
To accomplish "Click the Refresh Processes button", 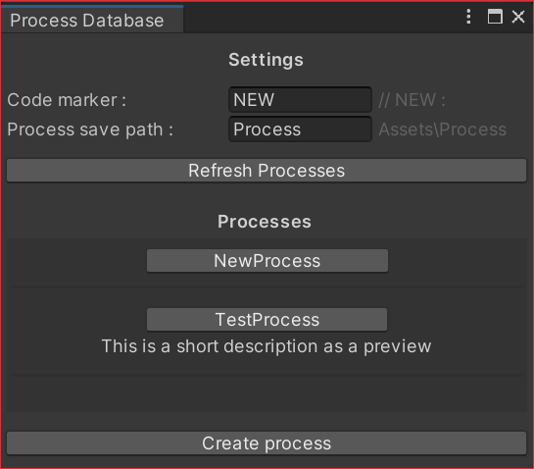I will [x=267, y=170].
